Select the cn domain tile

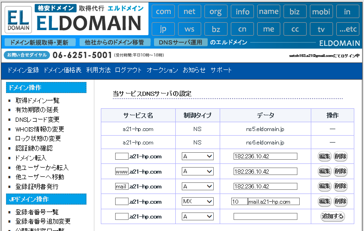tap(242, 29)
